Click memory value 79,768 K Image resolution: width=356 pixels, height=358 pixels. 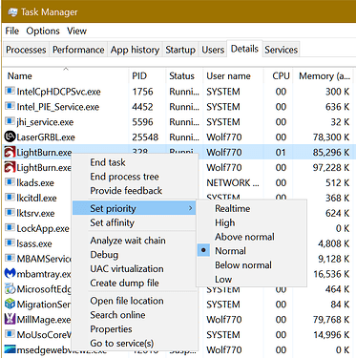331,320
